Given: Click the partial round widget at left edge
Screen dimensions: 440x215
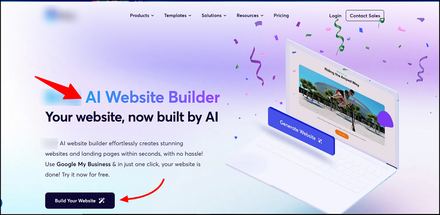Looking at the screenshot, I should pyautogui.click(x=1, y=203).
